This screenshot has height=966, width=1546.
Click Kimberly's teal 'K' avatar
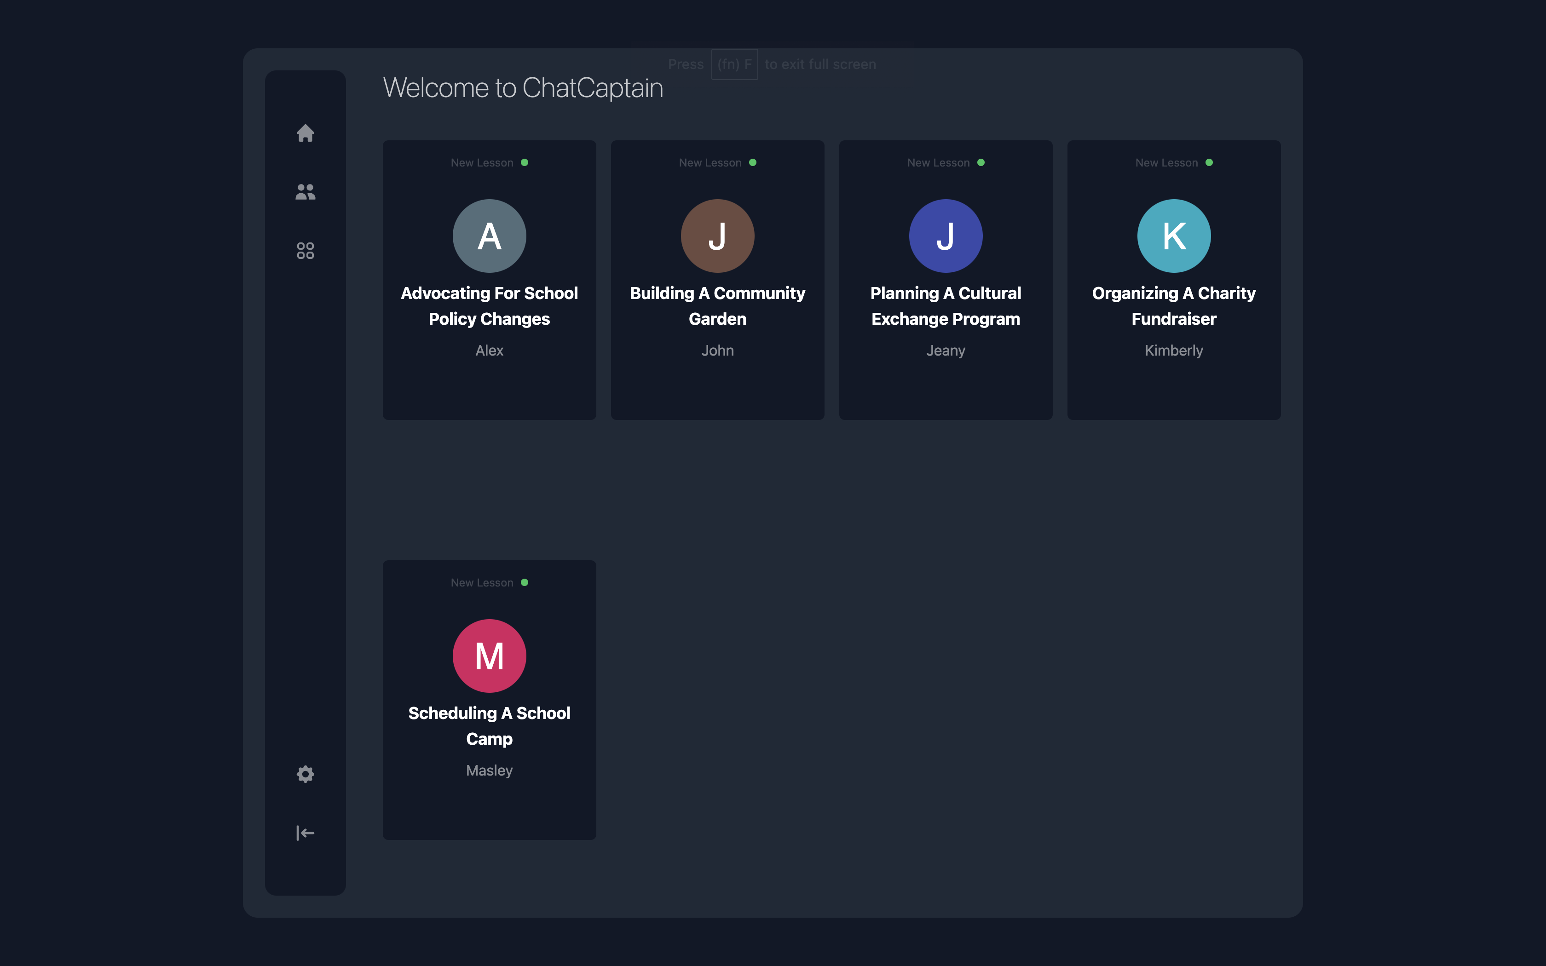click(1174, 236)
